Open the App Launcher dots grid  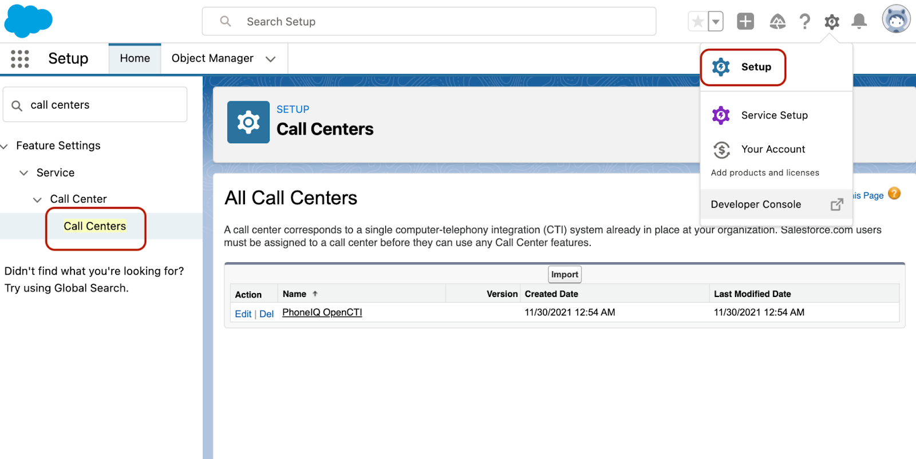19,58
